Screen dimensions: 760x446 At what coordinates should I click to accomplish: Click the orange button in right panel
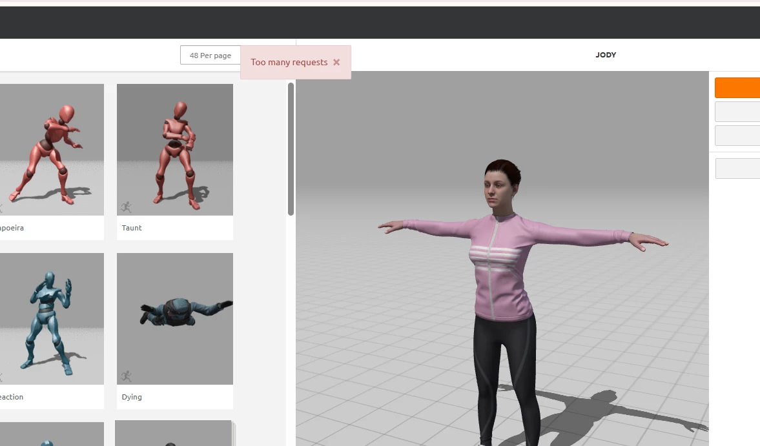pyautogui.click(x=737, y=88)
